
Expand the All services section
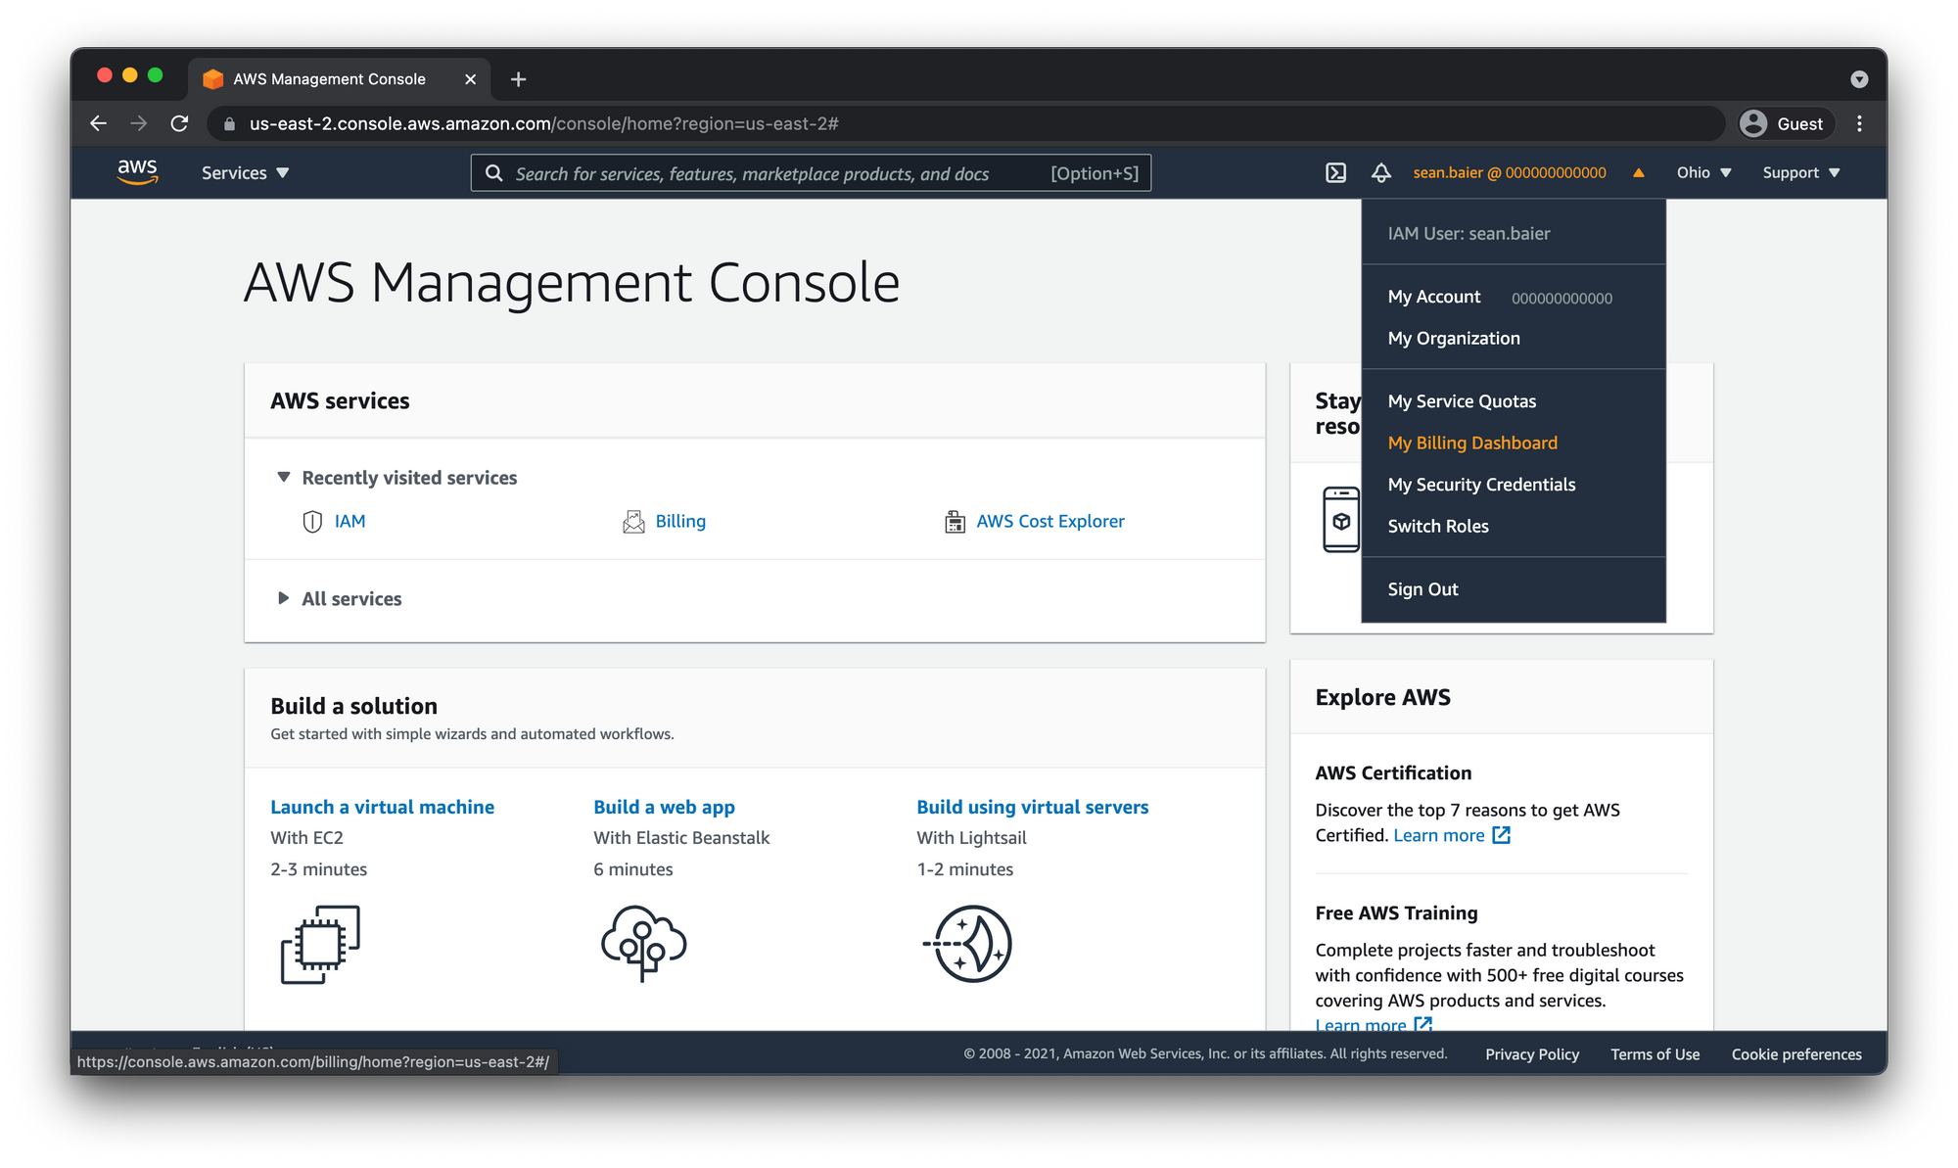284,598
